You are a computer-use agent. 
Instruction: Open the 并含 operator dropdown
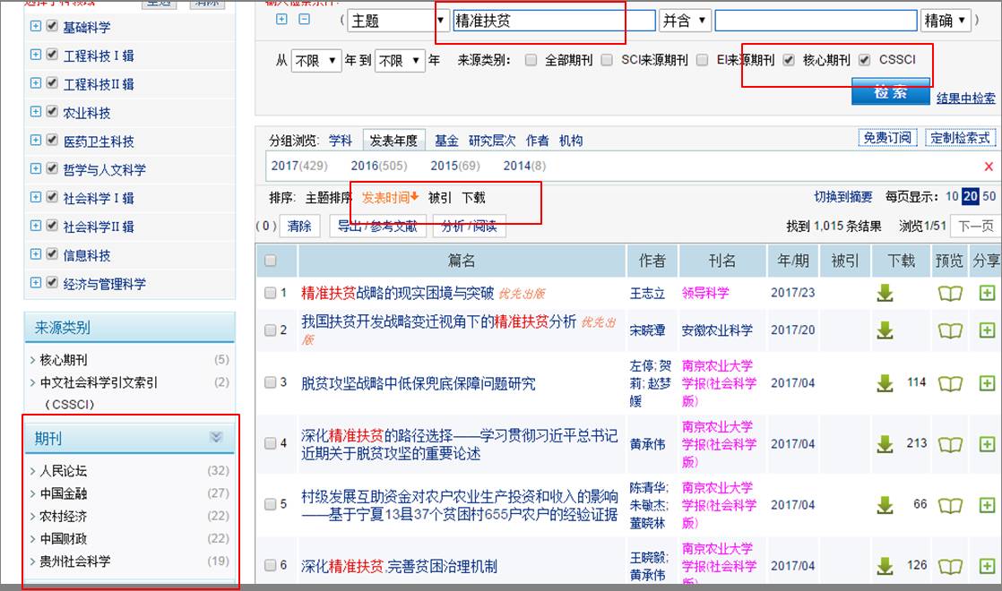coord(685,21)
